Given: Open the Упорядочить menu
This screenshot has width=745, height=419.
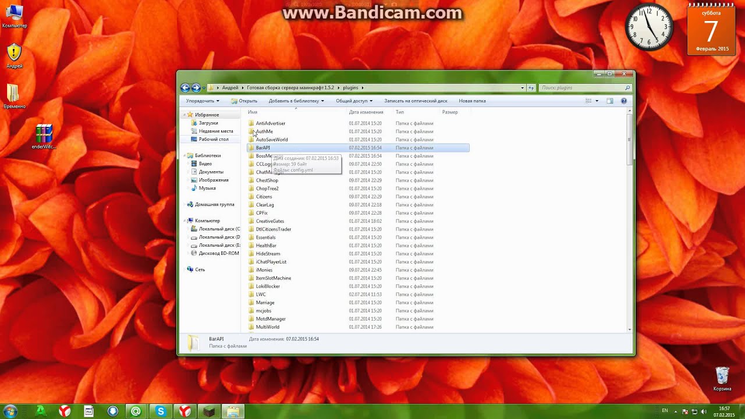Looking at the screenshot, I should pos(203,101).
